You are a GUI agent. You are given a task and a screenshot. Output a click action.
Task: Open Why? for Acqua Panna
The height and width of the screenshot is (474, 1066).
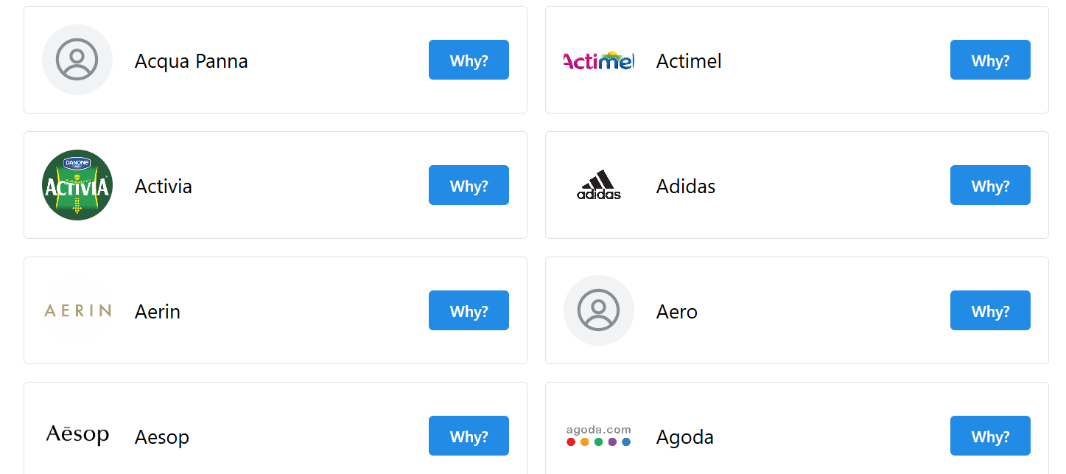[469, 60]
